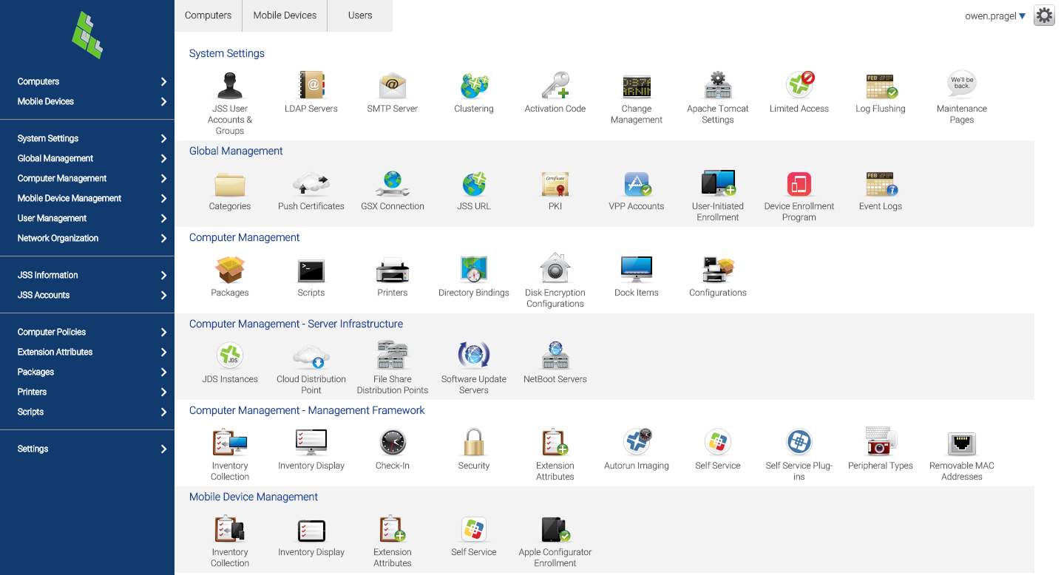Expand Network Organization in the sidebar
The height and width of the screenshot is (575, 1064).
pos(87,239)
